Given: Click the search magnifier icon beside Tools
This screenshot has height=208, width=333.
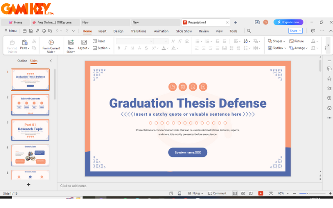Looking at the screenshot, I should pyautogui.click(x=249, y=31).
